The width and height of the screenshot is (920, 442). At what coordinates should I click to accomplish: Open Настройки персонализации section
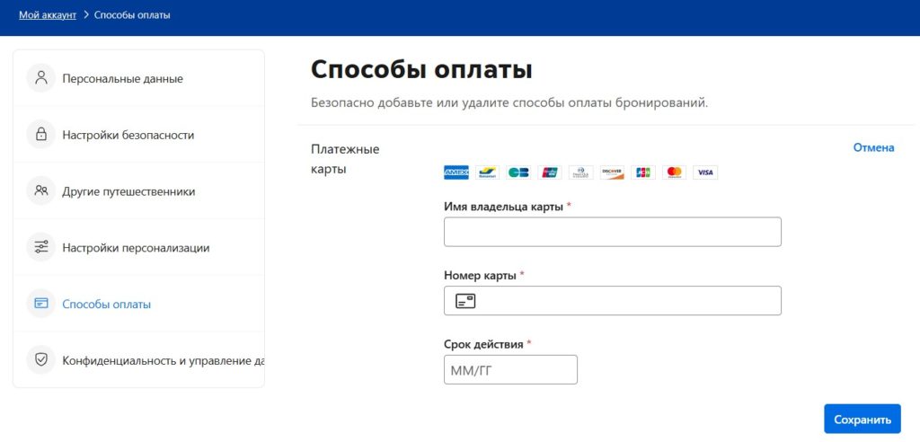click(x=138, y=247)
